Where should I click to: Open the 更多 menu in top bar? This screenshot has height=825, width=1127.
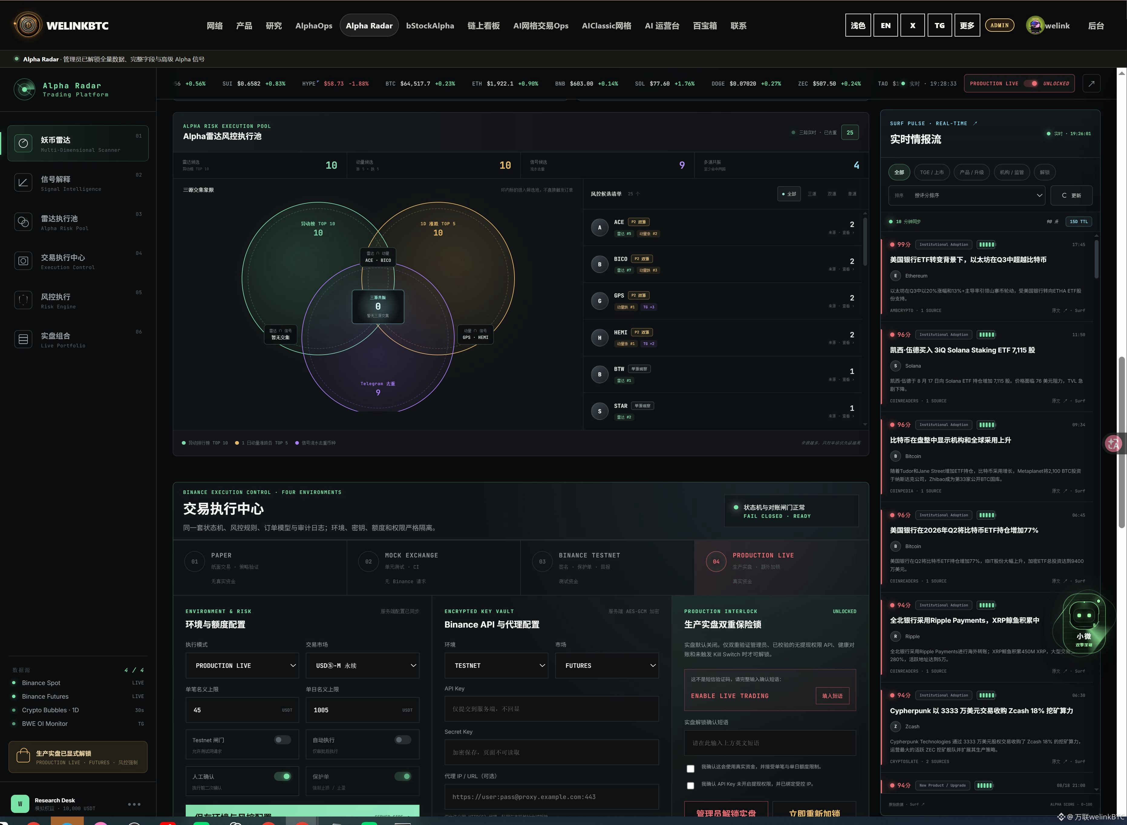pos(967,25)
